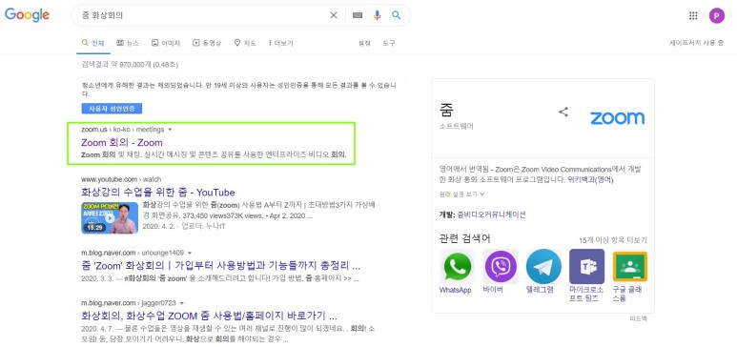This screenshot has height=347, width=737.
Task: Open 줌 'Zoom' 화상회의 가입부터 result
Action: [221, 266]
